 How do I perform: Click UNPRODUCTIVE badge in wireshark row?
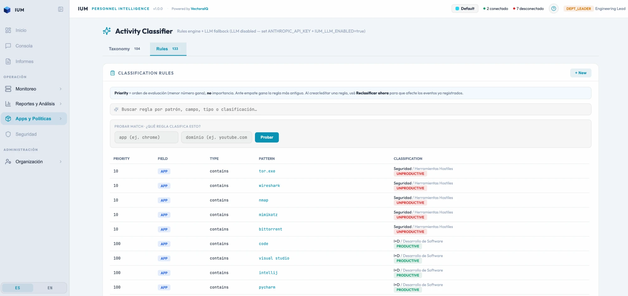click(x=410, y=188)
